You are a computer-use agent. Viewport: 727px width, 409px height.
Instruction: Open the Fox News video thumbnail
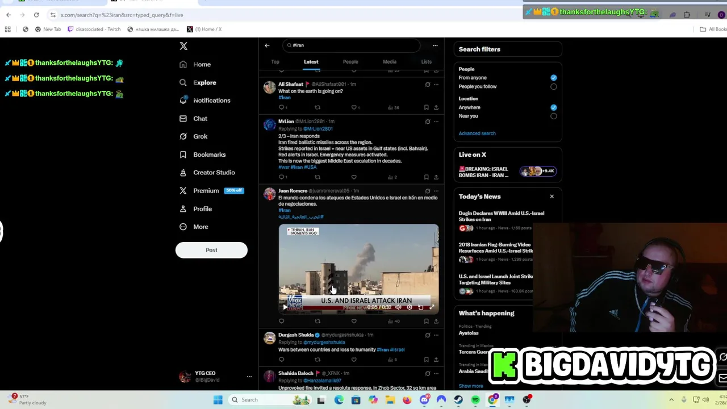pos(358,269)
